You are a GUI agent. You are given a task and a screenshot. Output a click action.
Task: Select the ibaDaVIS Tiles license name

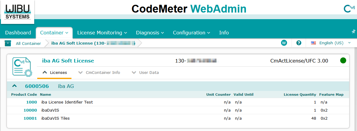tap(56, 118)
